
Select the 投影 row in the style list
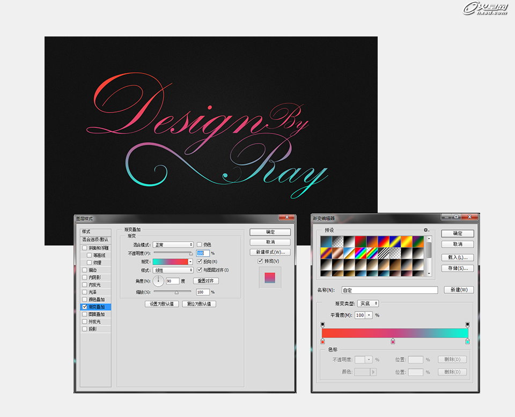pos(95,329)
